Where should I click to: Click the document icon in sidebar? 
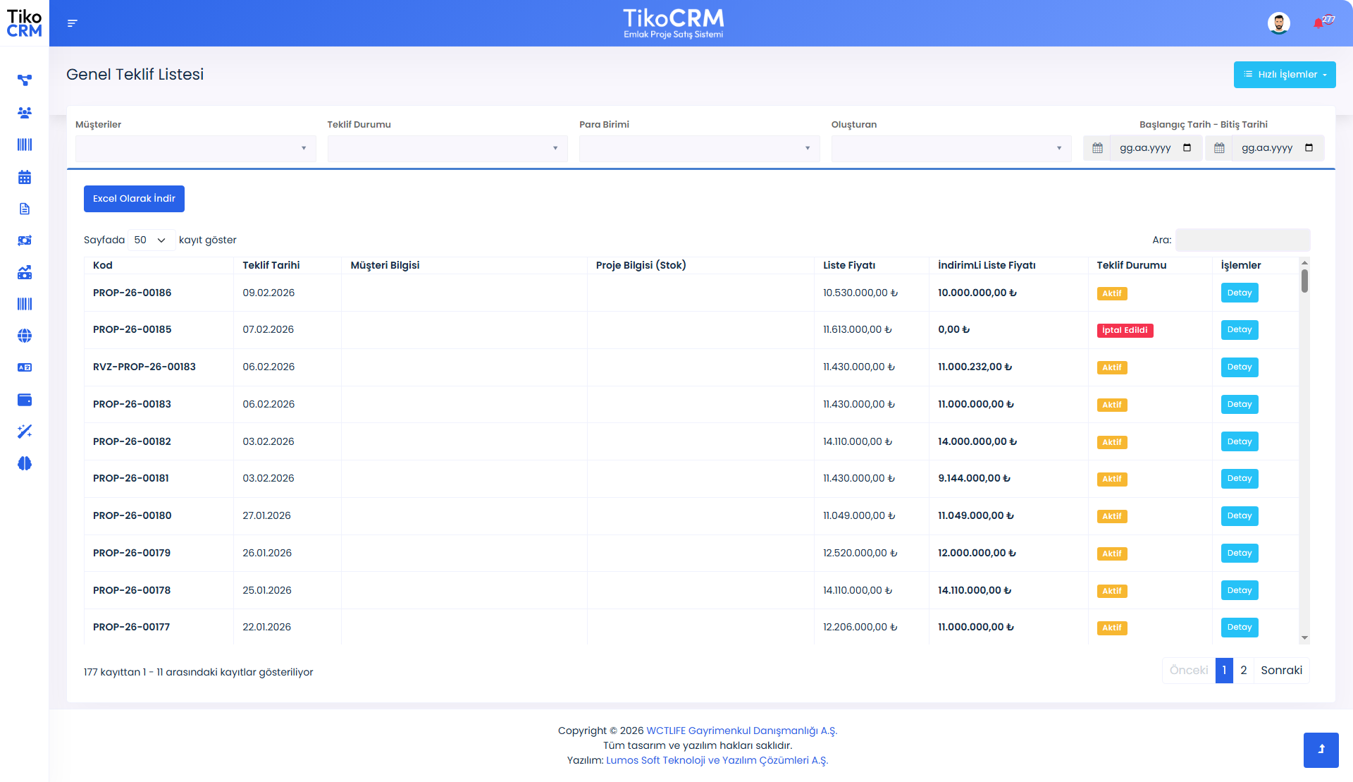click(x=25, y=209)
